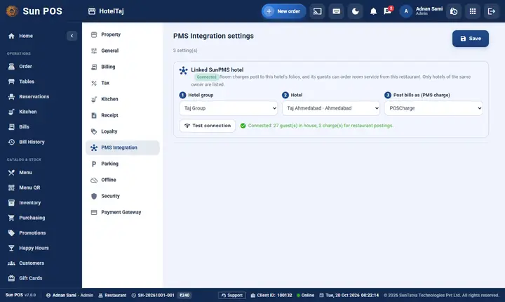This screenshot has height=302, width=505.
Task: Start a New order
Action: [x=283, y=11]
